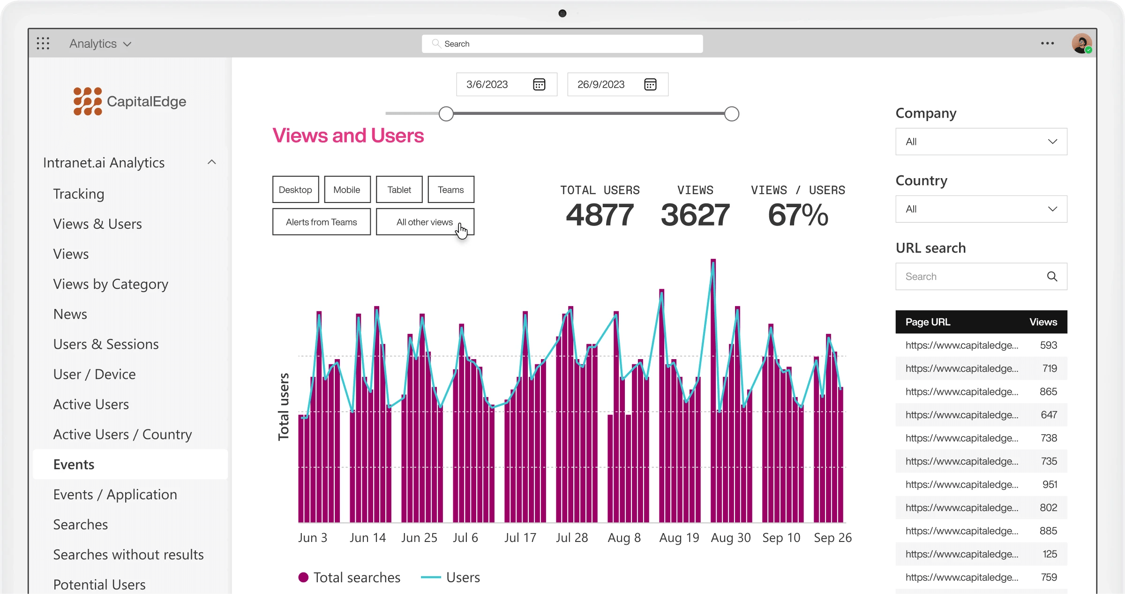The width and height of the screenshot is (1125, 594).
Task: Click the All other views button
Action: [424, 221]
